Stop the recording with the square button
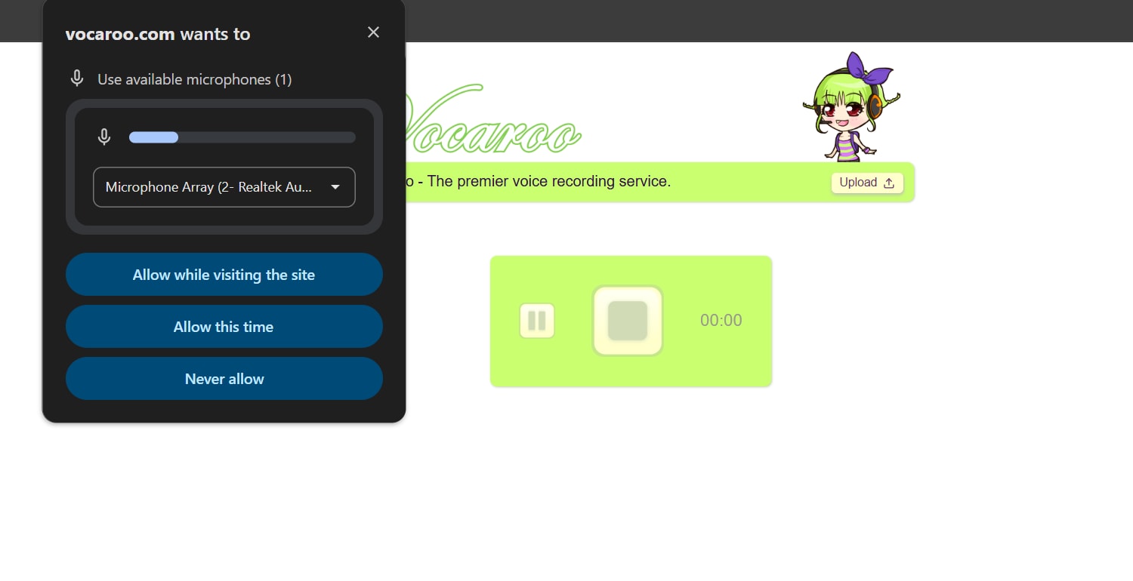 628,321
